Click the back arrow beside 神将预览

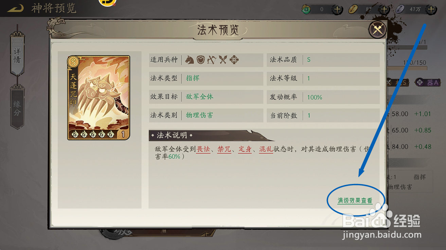15,8
